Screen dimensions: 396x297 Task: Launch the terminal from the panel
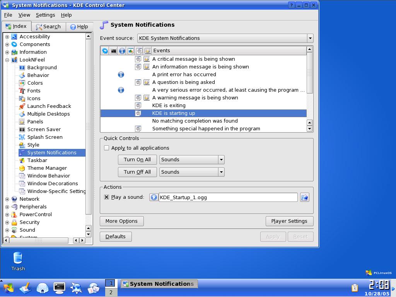click(59, 288)
